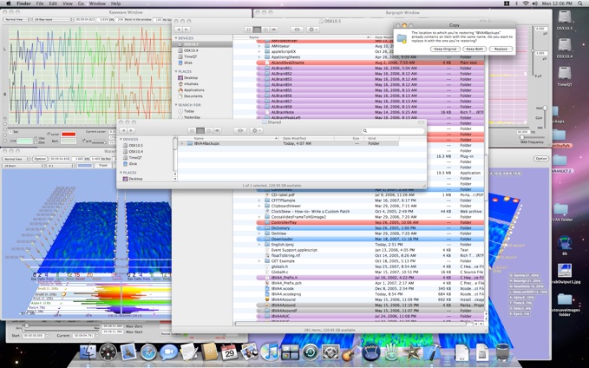This screenshot has height=368, width=589.
Task: Click Quick Look eye in Shared window
Action: pos(240,130)
